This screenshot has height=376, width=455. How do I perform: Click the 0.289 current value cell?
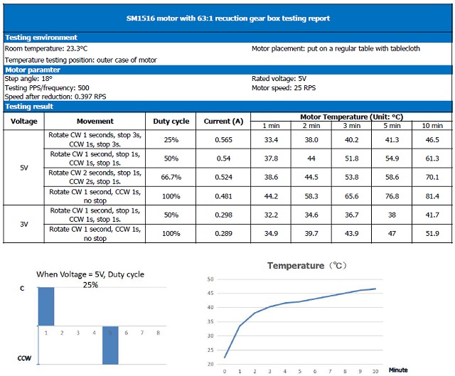tap(223, 233)
